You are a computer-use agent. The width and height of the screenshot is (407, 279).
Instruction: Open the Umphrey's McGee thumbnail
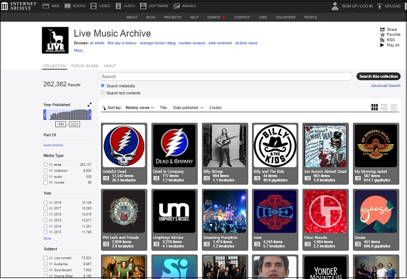click(x=174, y=212)
